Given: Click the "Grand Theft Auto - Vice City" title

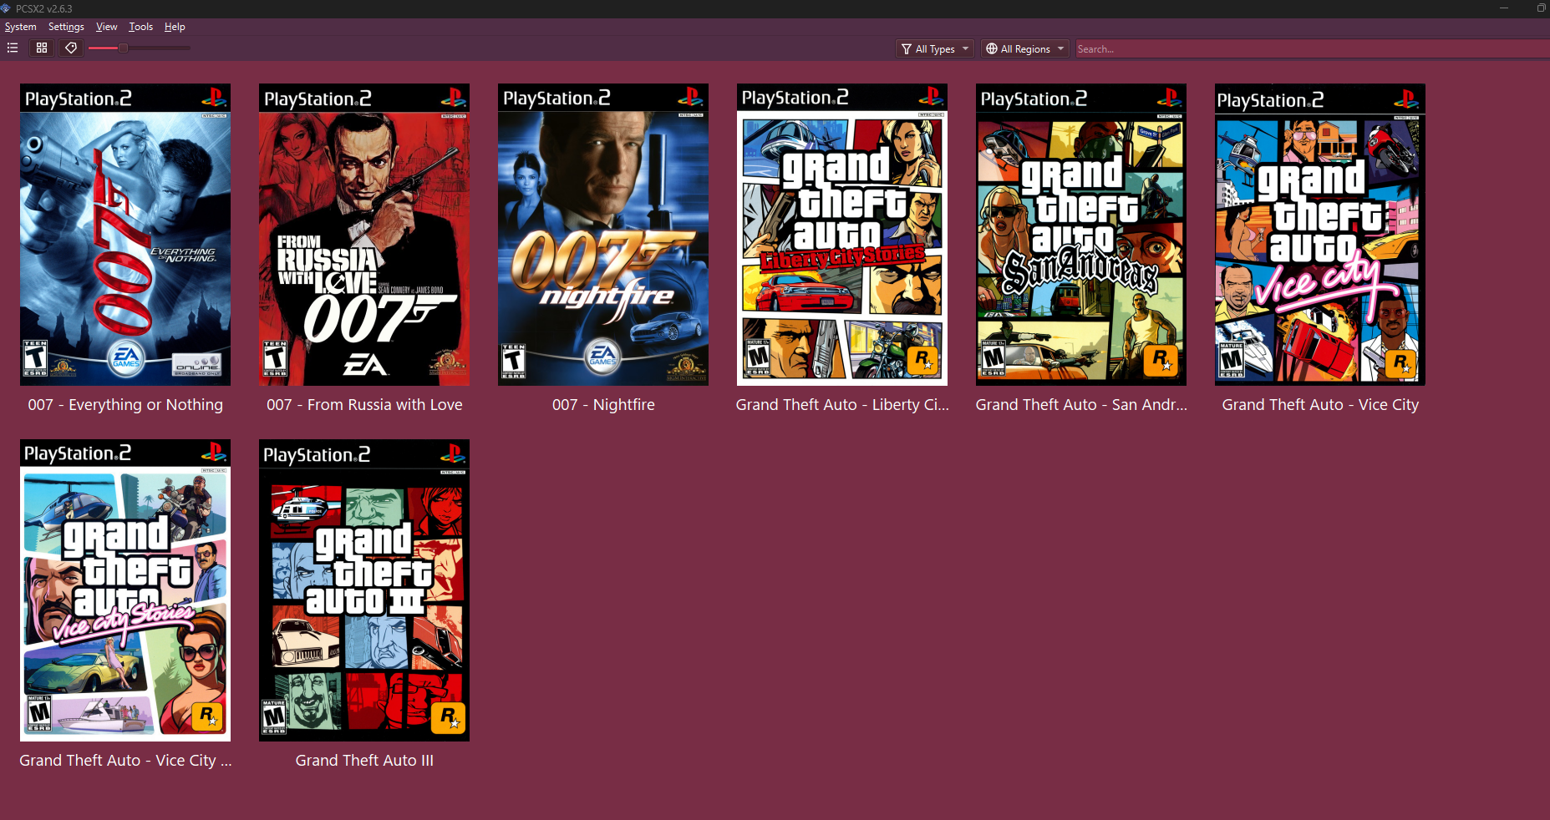Looking at the screenshot, I should click(1320, 405).
